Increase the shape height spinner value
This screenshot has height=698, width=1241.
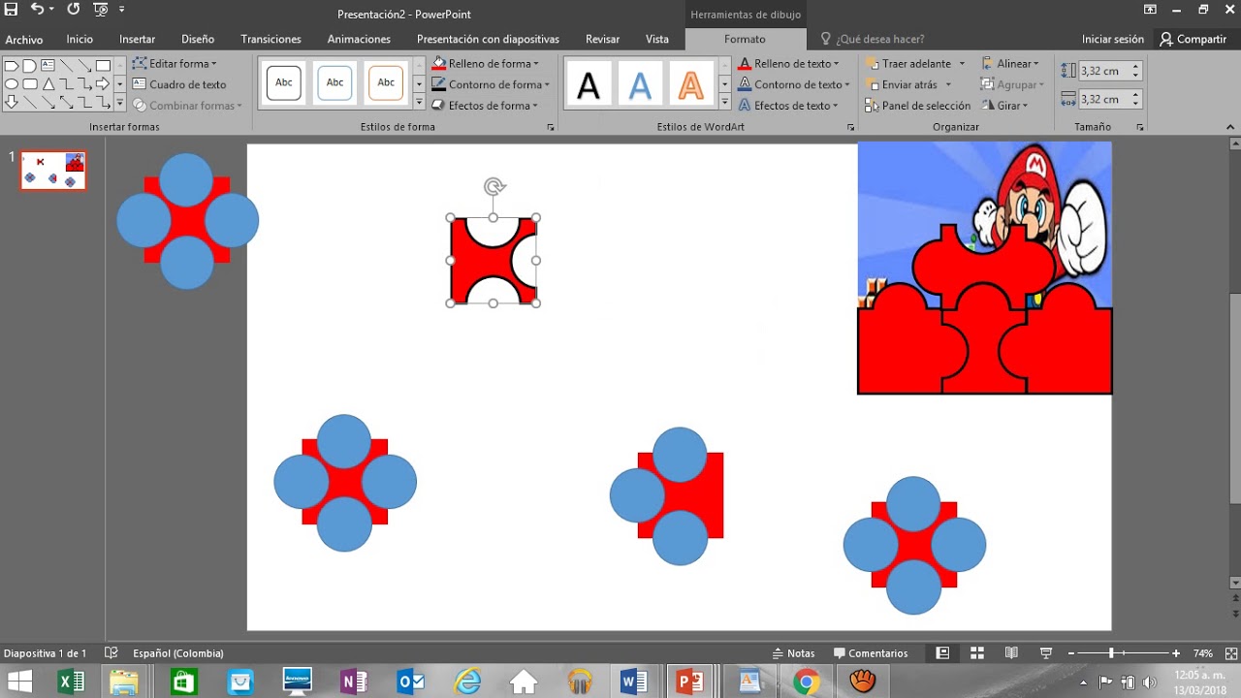coord(1136,66)
